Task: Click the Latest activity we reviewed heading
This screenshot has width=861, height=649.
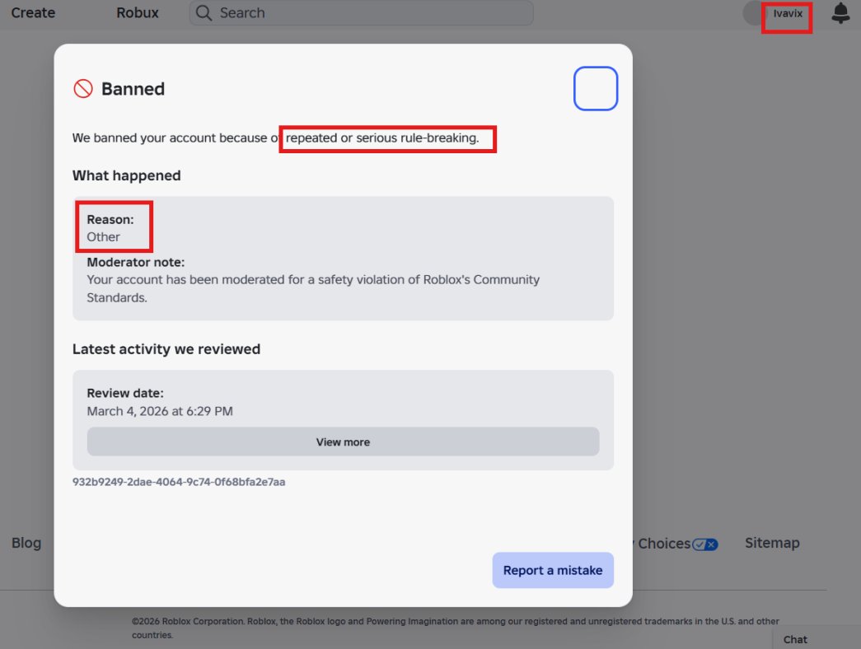Action: coord(166,349)
